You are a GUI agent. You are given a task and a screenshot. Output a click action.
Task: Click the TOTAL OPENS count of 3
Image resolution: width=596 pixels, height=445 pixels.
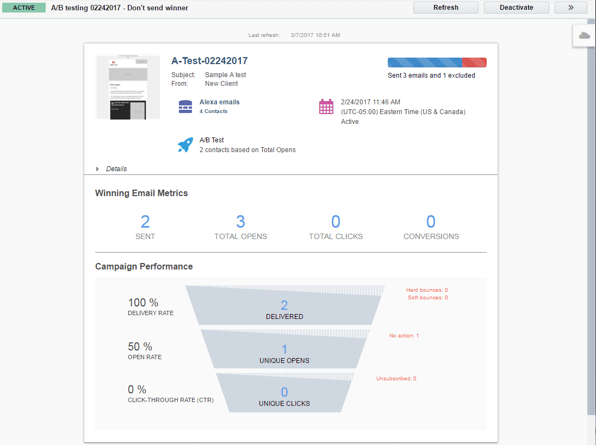point(240,222)
